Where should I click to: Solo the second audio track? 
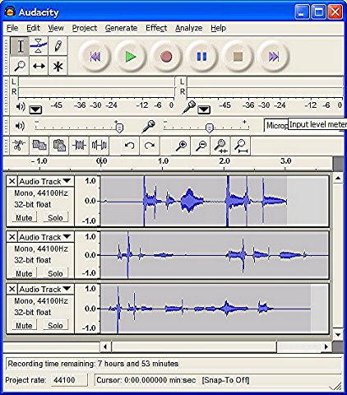(55, 273)
